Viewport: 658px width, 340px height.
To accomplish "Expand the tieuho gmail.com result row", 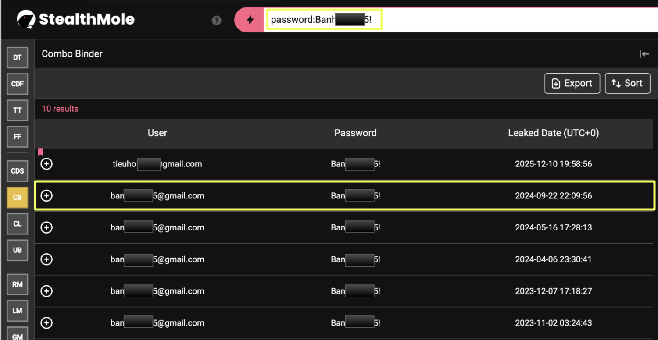I will point(46,164).
